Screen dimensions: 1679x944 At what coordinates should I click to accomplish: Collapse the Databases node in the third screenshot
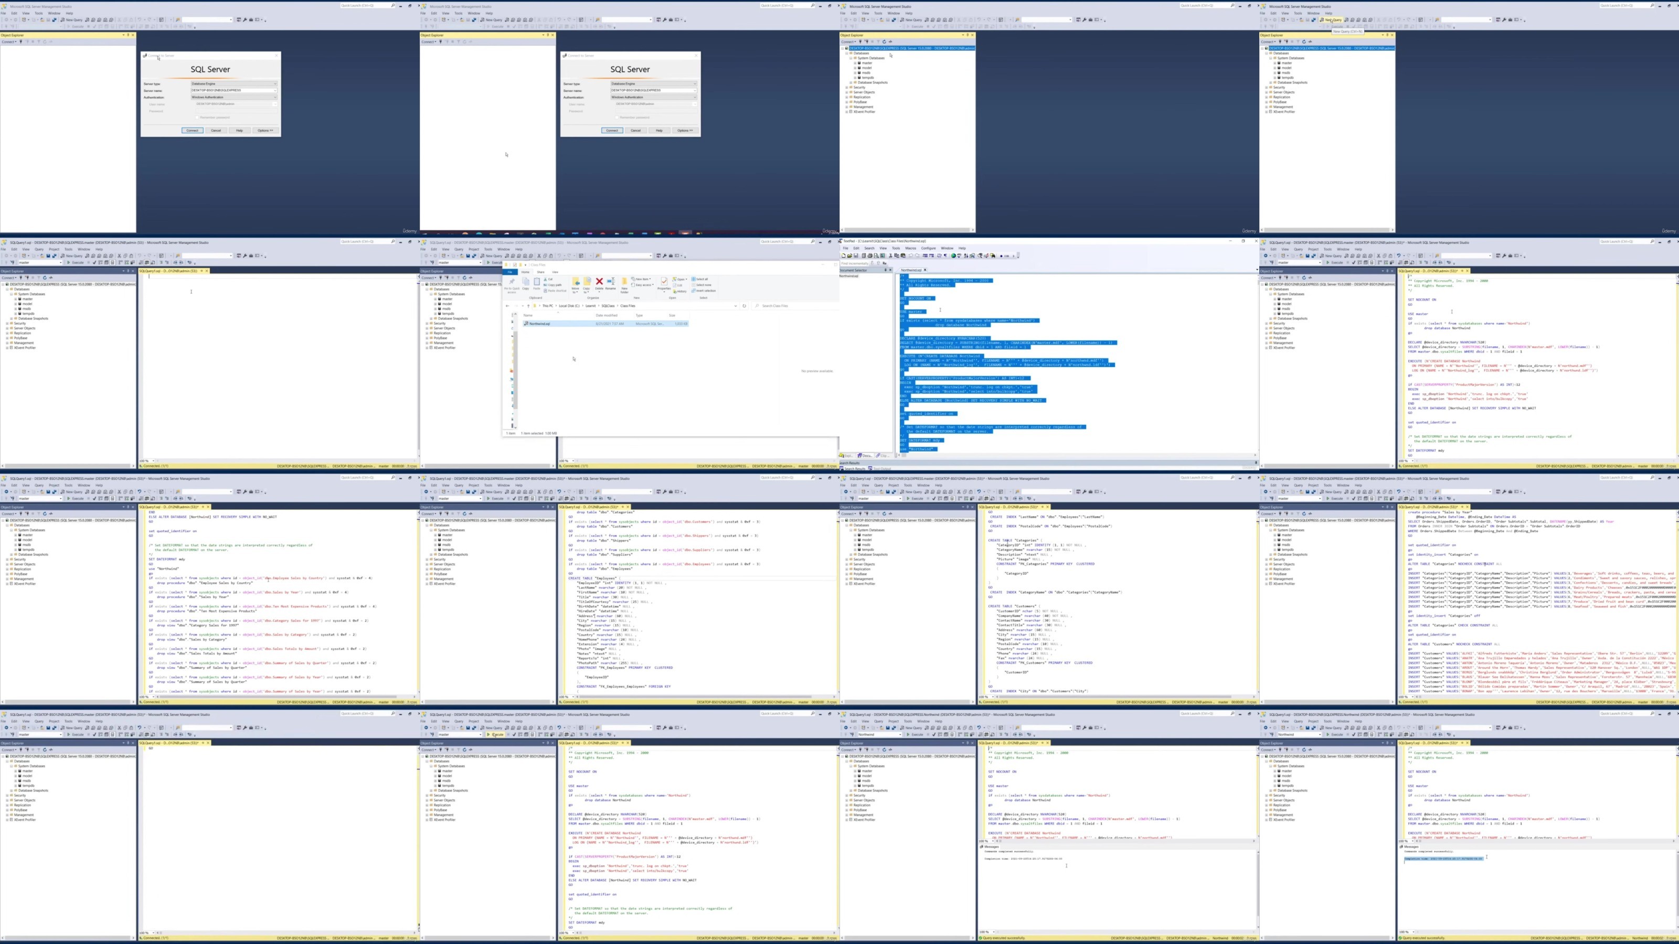(x=847, y=53)
